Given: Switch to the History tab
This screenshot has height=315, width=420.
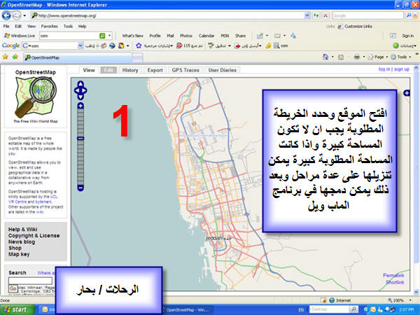Looking at the screenshot, I should [x=130, y=70].
